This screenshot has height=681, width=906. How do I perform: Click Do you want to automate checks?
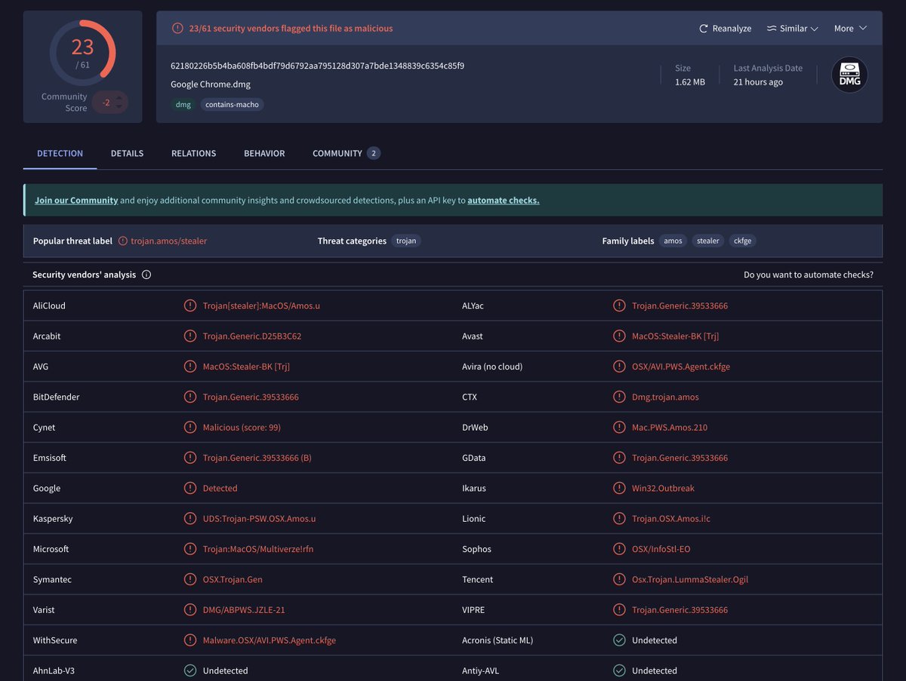[809, 275]
